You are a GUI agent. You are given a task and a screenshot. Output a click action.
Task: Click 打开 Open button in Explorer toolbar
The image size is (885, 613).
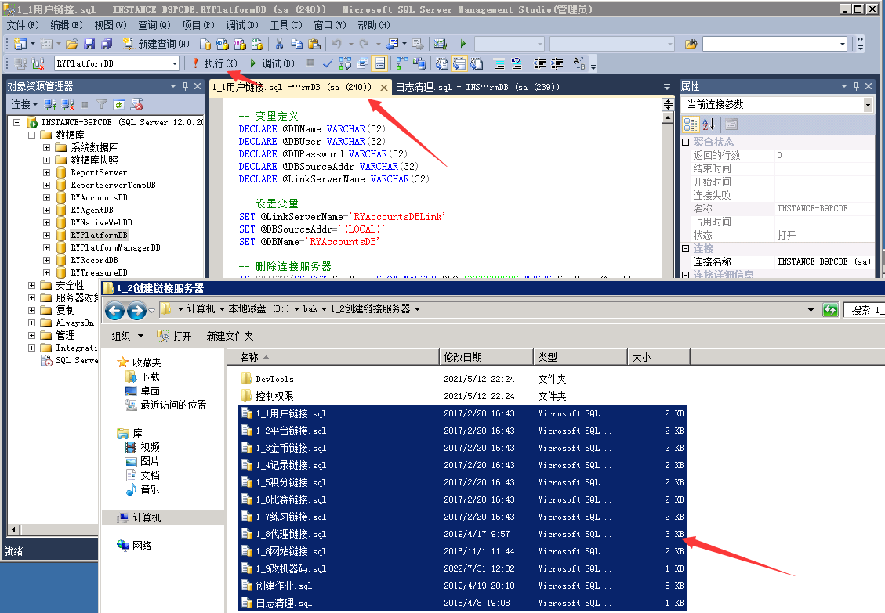click(174, 336)
